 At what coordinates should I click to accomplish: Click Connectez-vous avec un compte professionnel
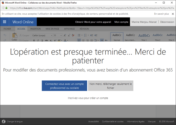pyautogui.click(x=64, y=86)
